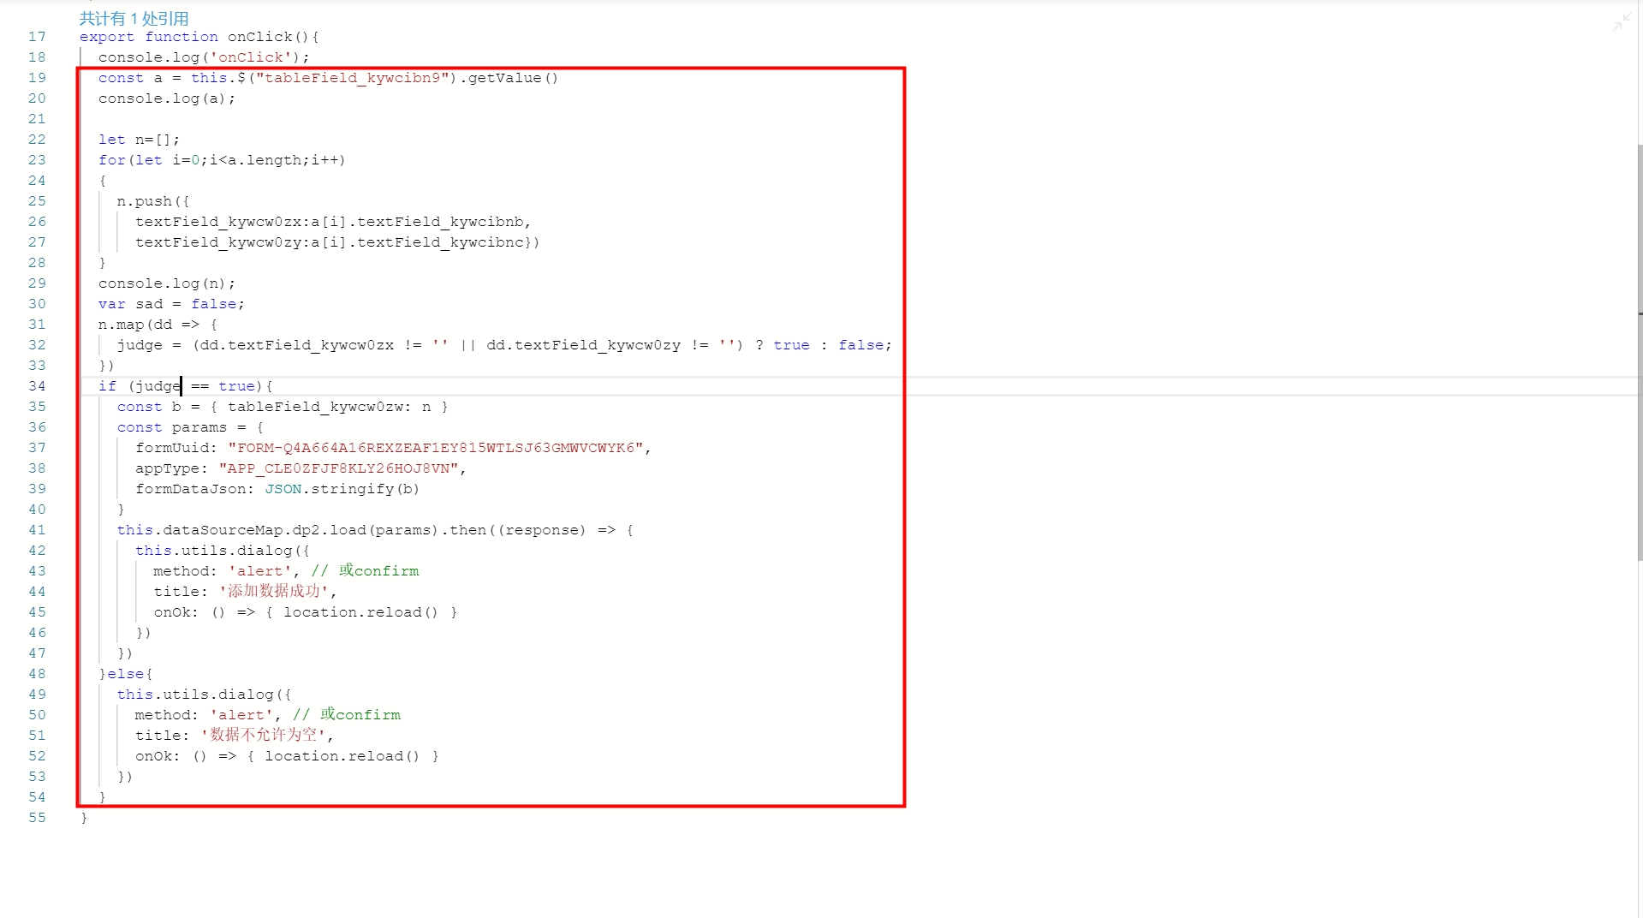Image resolution: width=1643 pixels, height=918 pixels.
Task: Click the '添加数据成功' title string
Action: pyautogui.click(x=274, y=592)
